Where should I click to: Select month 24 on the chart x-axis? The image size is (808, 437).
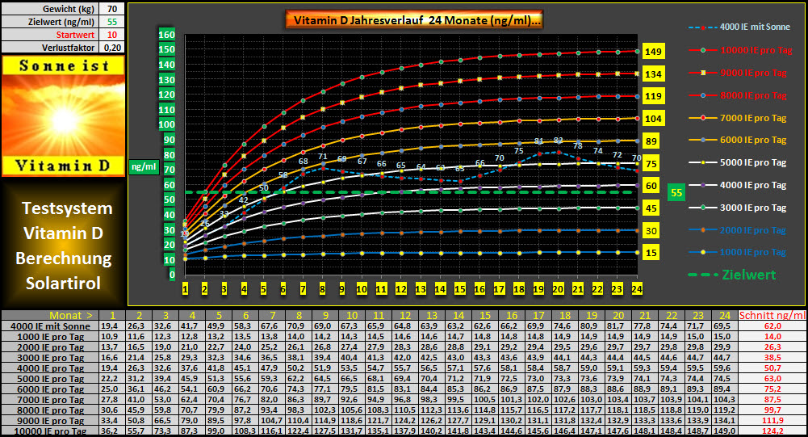pos(637,288)
